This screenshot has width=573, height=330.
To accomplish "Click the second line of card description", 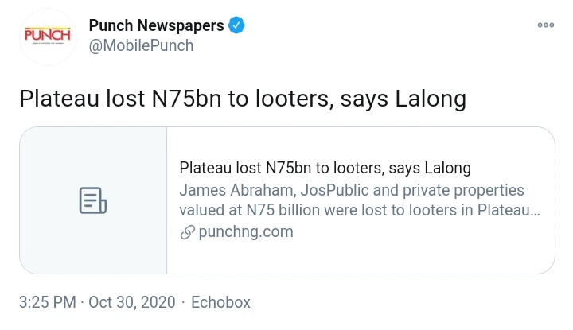I will coord(360,211).
